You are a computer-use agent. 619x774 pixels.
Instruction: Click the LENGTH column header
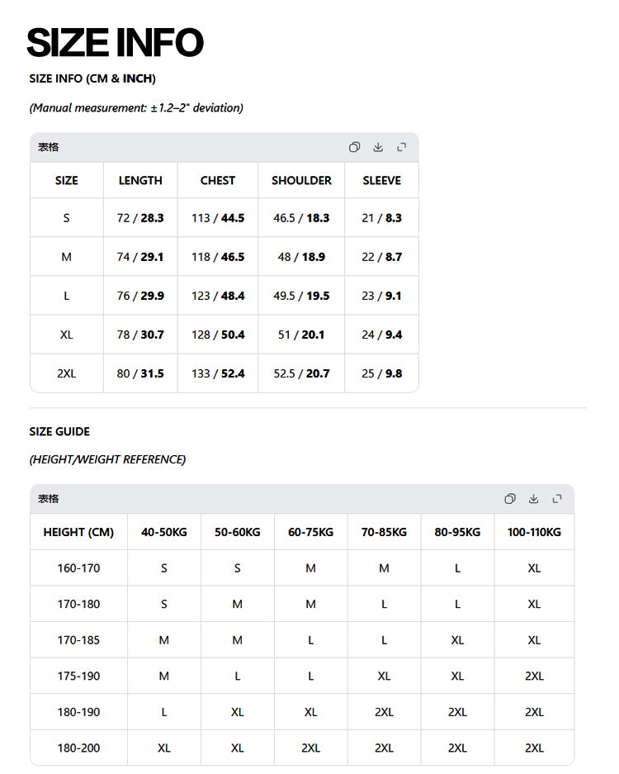coord(140,181)
